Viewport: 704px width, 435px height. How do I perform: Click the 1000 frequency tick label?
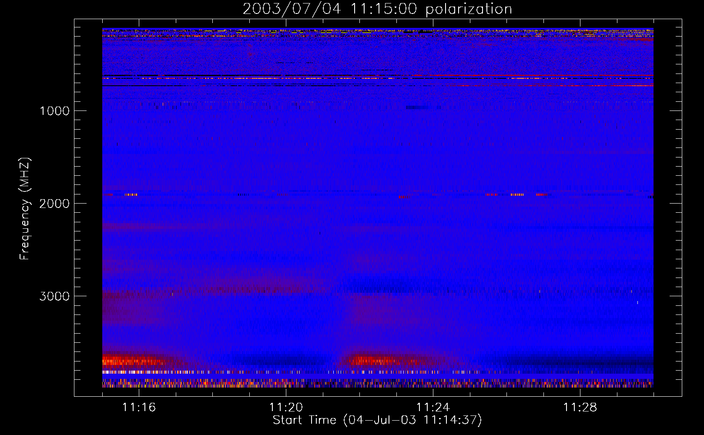pos(54,111)
